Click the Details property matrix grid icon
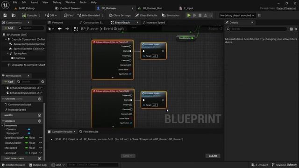The width and height of the screenshot is (299, 168). click(291, 29)
